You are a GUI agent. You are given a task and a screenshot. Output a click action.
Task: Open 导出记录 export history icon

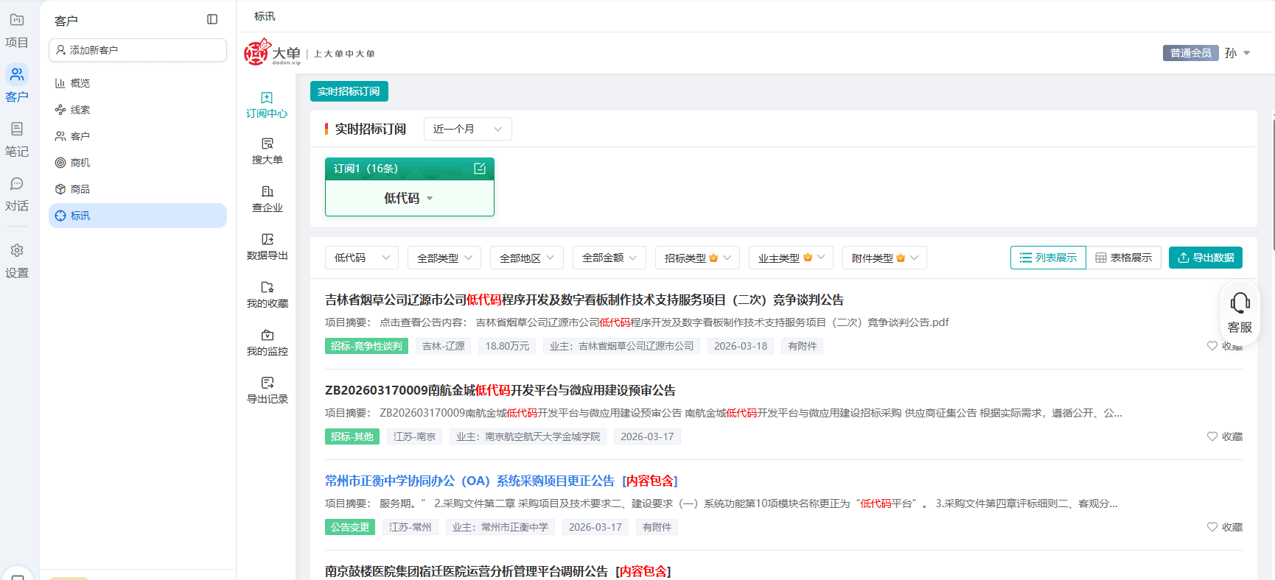pyautogui.click(x=267, y=383)
